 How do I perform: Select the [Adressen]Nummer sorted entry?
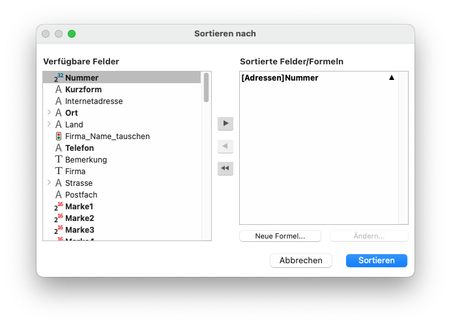(280, 78)
